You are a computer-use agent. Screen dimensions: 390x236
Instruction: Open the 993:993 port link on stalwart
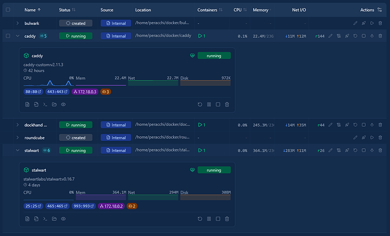pyautogui.click(x=84, y=206)
